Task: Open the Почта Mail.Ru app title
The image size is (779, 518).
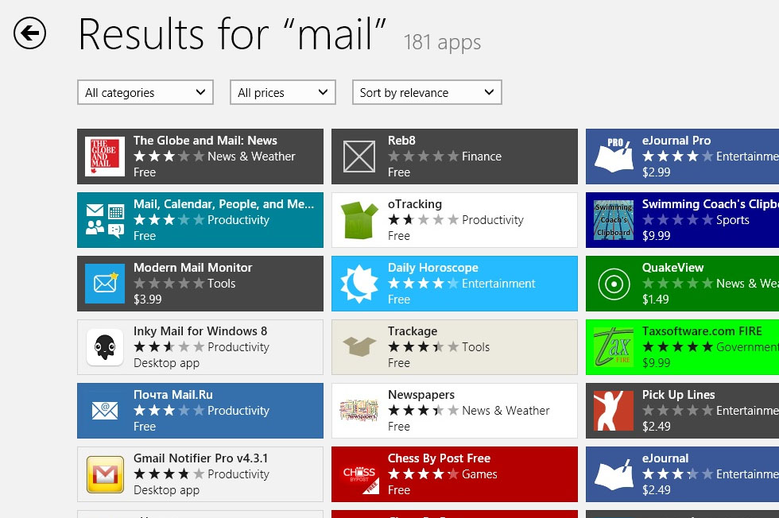Action: click(173, 395)
